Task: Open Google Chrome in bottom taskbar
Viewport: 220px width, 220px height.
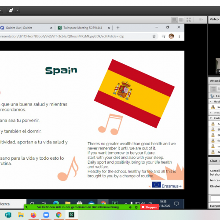Action: pos(59,215)
